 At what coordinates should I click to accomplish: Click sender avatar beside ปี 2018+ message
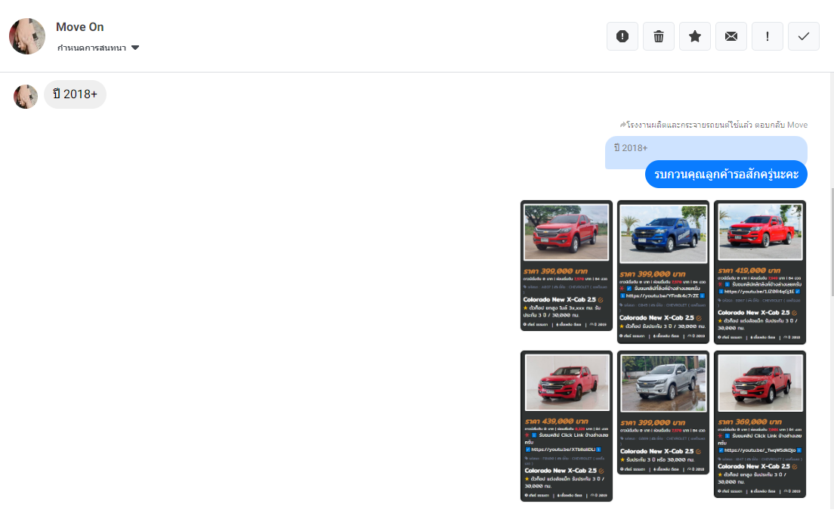click(x=26, y=97)
